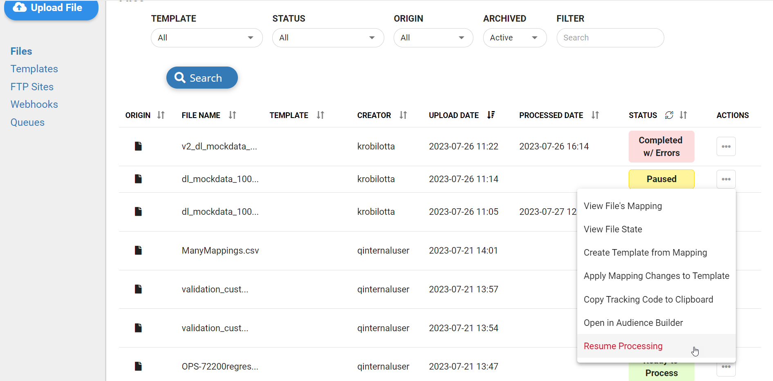Click into the Filter search field
The width and height of the screenshot is (773, 381).
tap(610, 38)
